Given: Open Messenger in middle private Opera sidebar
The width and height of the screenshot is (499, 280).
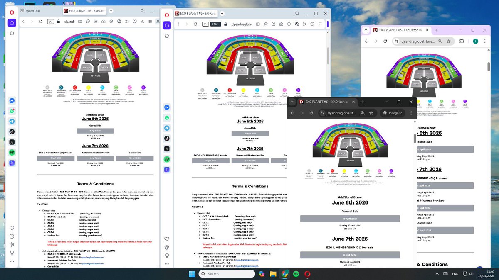Looking at the screenshot, I should (167, 107).
